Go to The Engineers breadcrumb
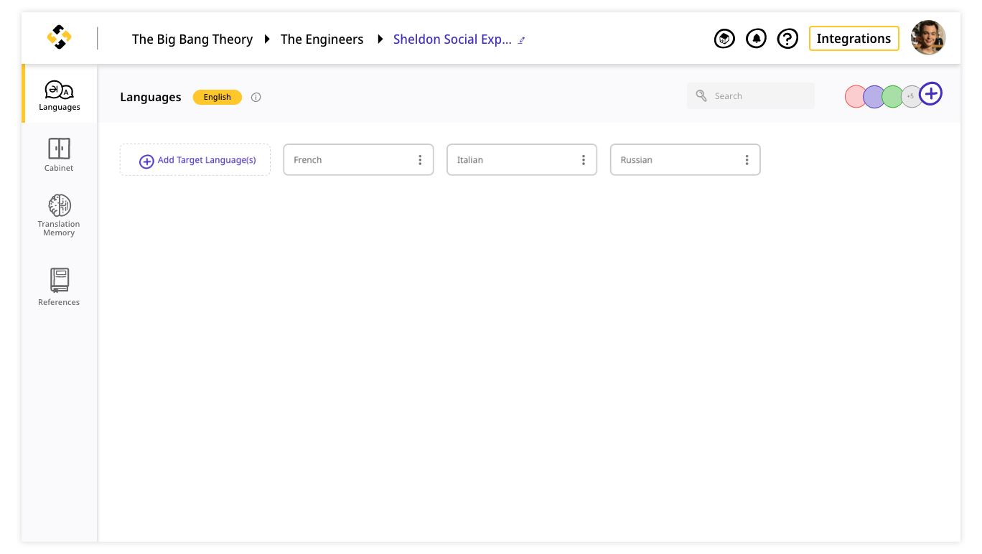The image size is (982, 554). pyautogui.click(x=322, y=39)
